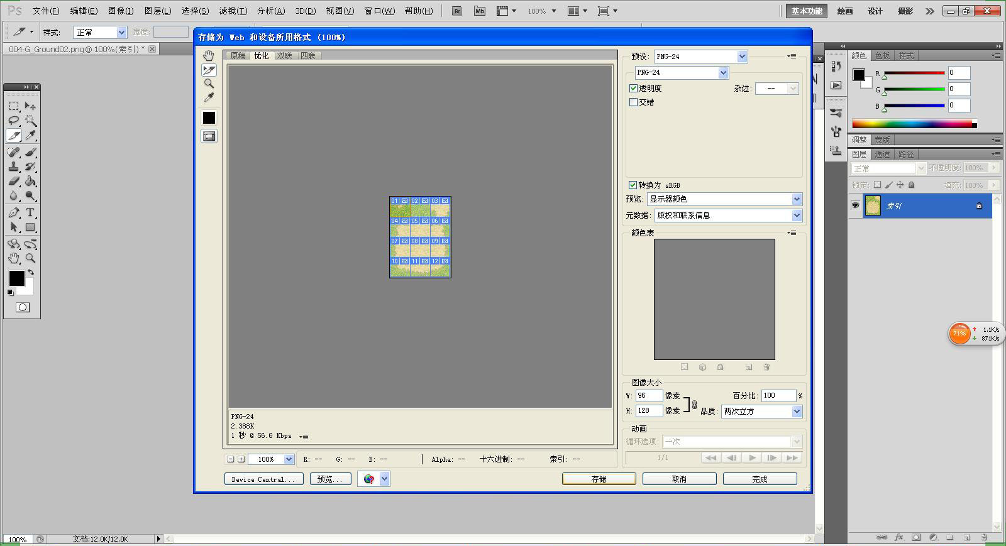Switch to the 原稿 tab

point(238,56)
